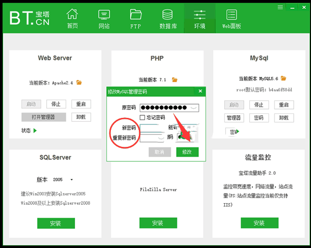This screenshot has width=311, height=248.
Task: Open the Web面板 tab
Action: click(232, 19)
